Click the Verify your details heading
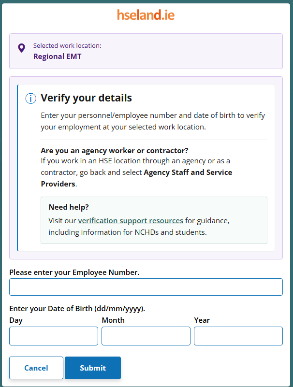Screen dimensions: 293x387 pyautogui.click(x=86, y=98)
